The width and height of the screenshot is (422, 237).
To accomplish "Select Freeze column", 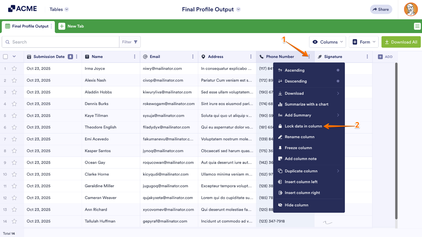I will [309, 148].
